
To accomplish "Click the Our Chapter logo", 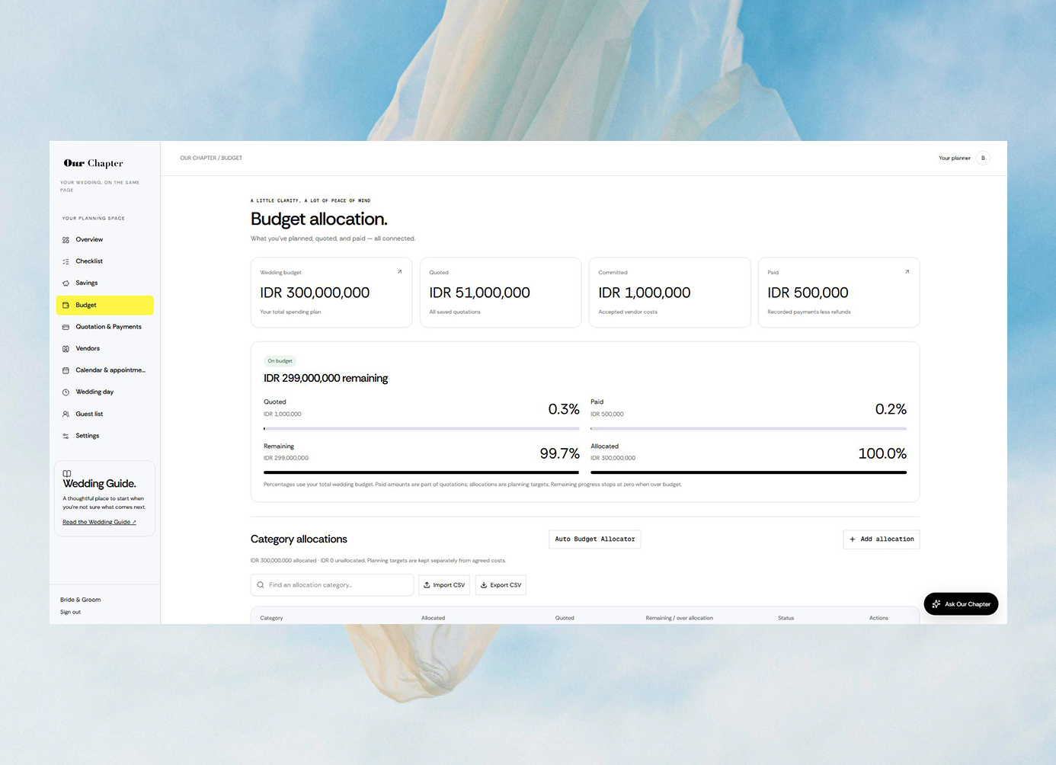I will click(x=93, y=163).
